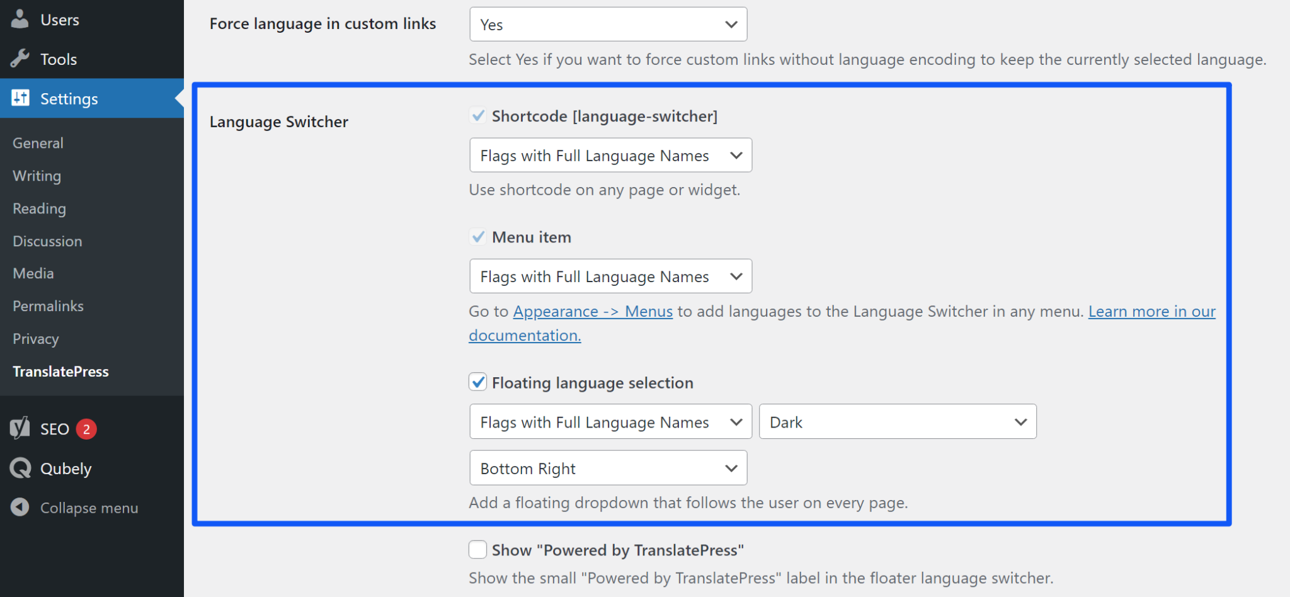Select the Tools wrench icon

click(x=20, y=59)
